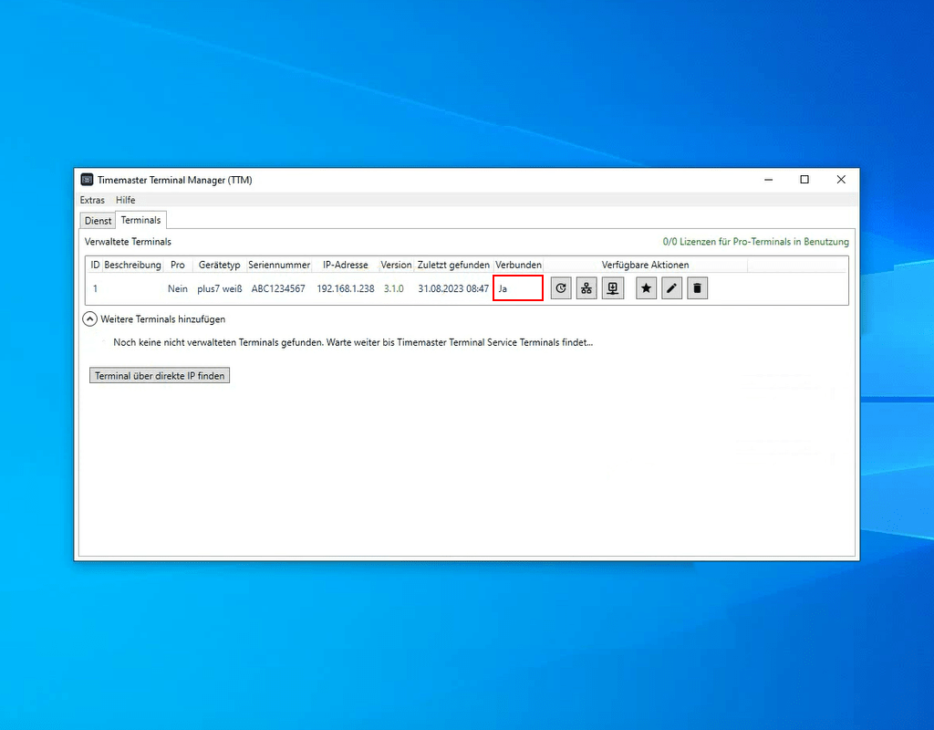Select the Terminals tab
The image size is (934, 730).
pyautogui.click(x=140, y=220)
